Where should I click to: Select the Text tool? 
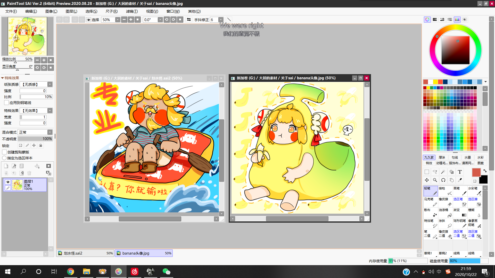[460, 172]
